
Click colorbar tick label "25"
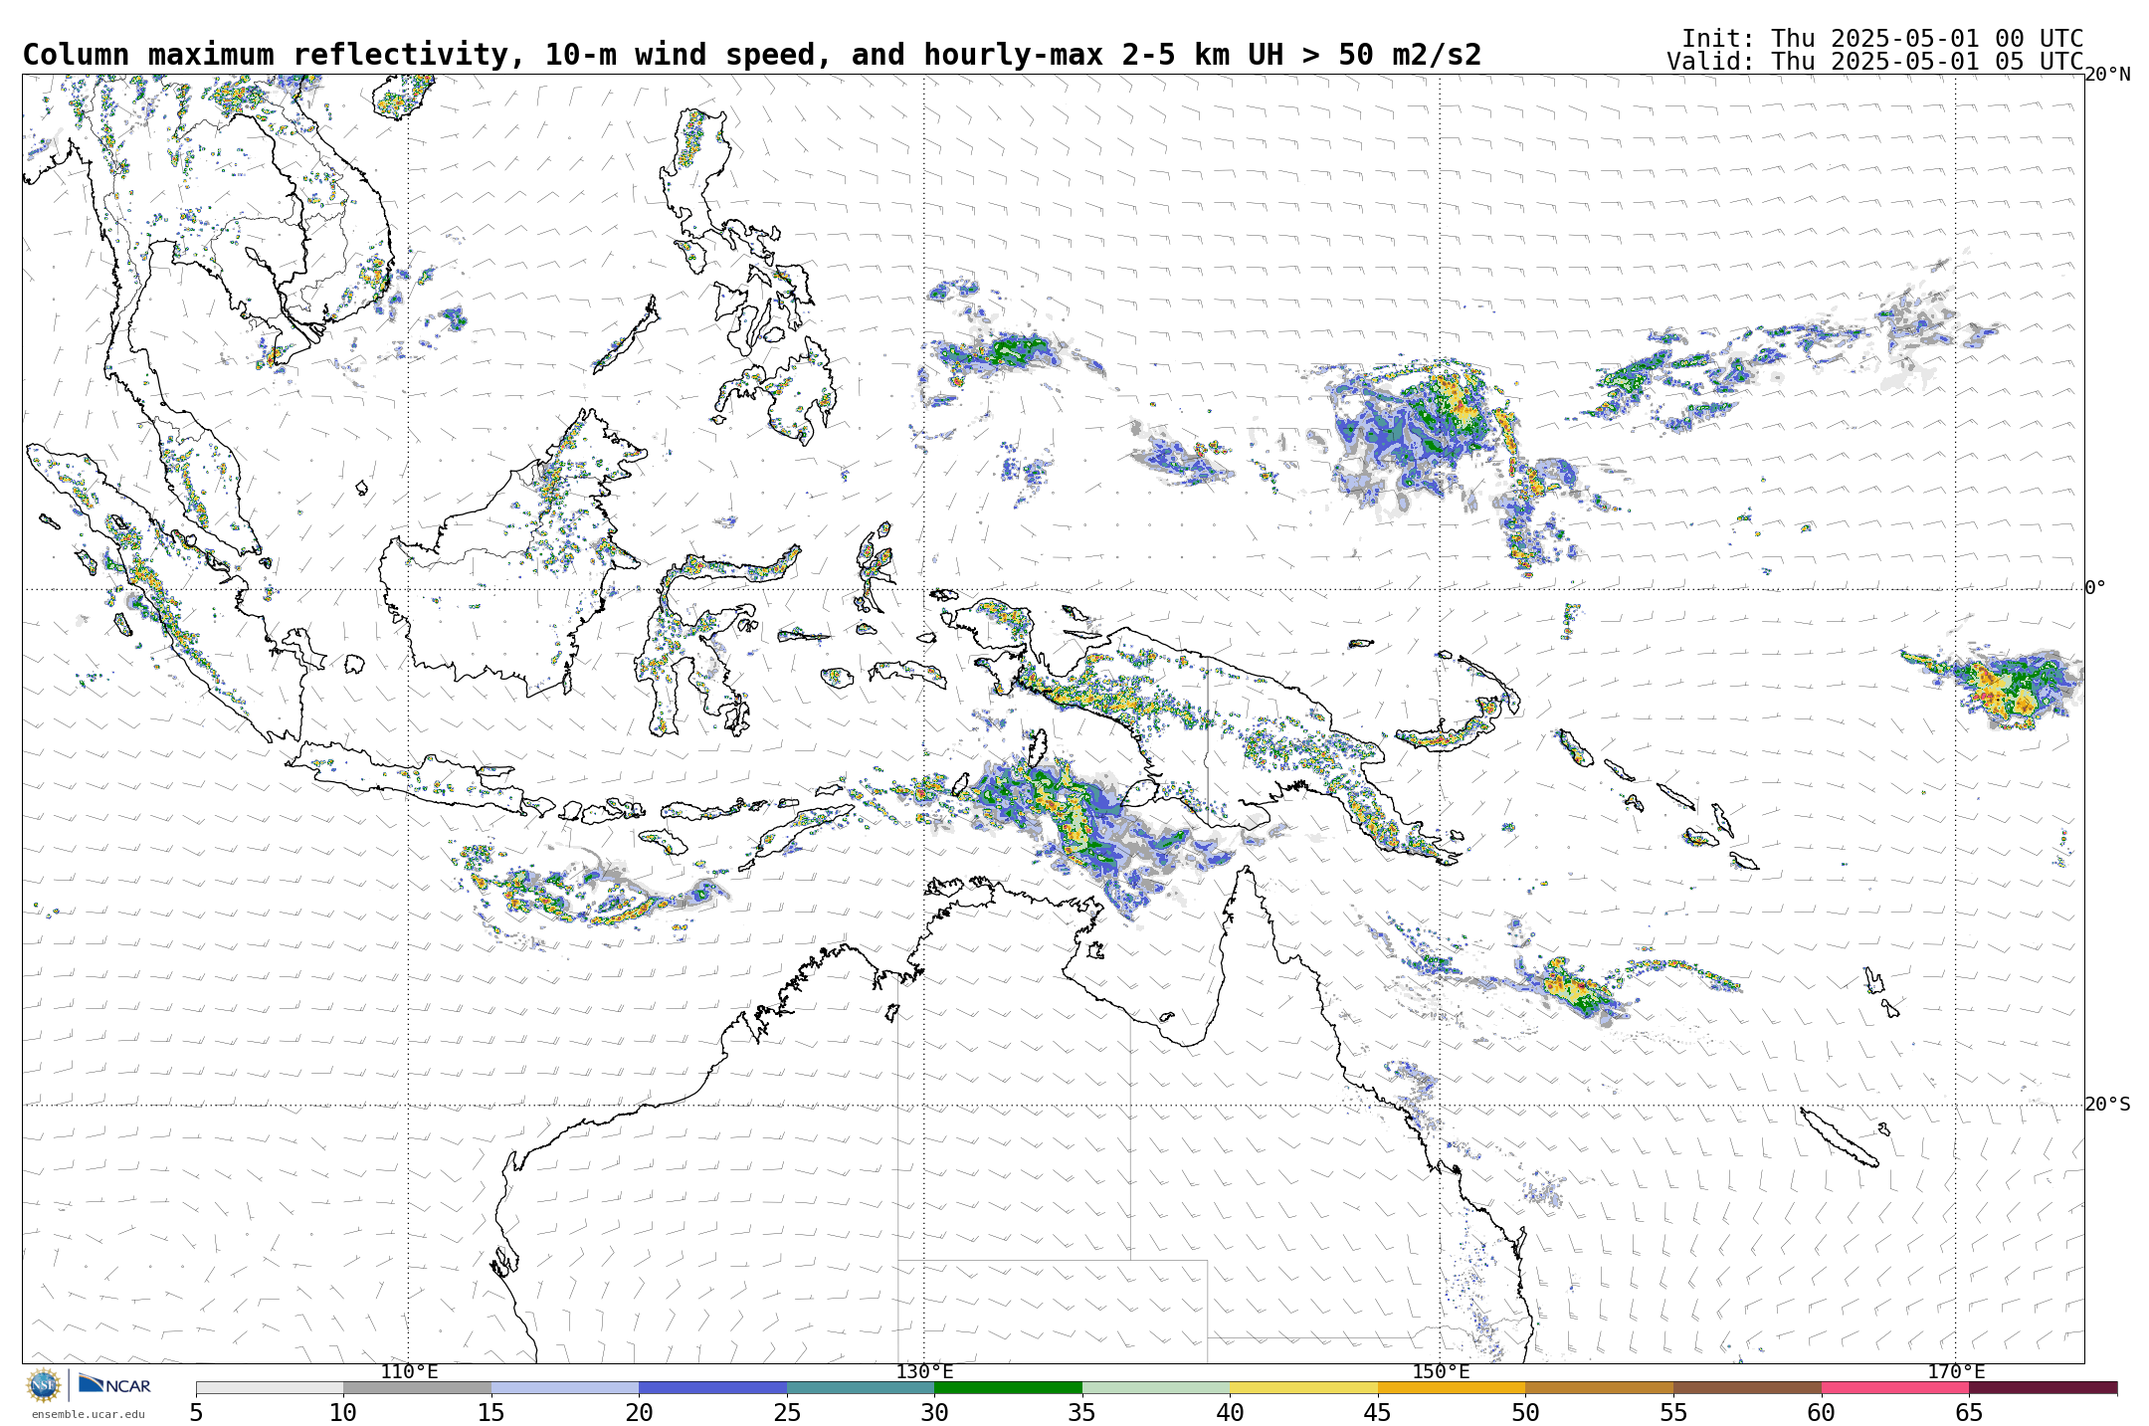pyautogui.click(x=787, y=1413)
